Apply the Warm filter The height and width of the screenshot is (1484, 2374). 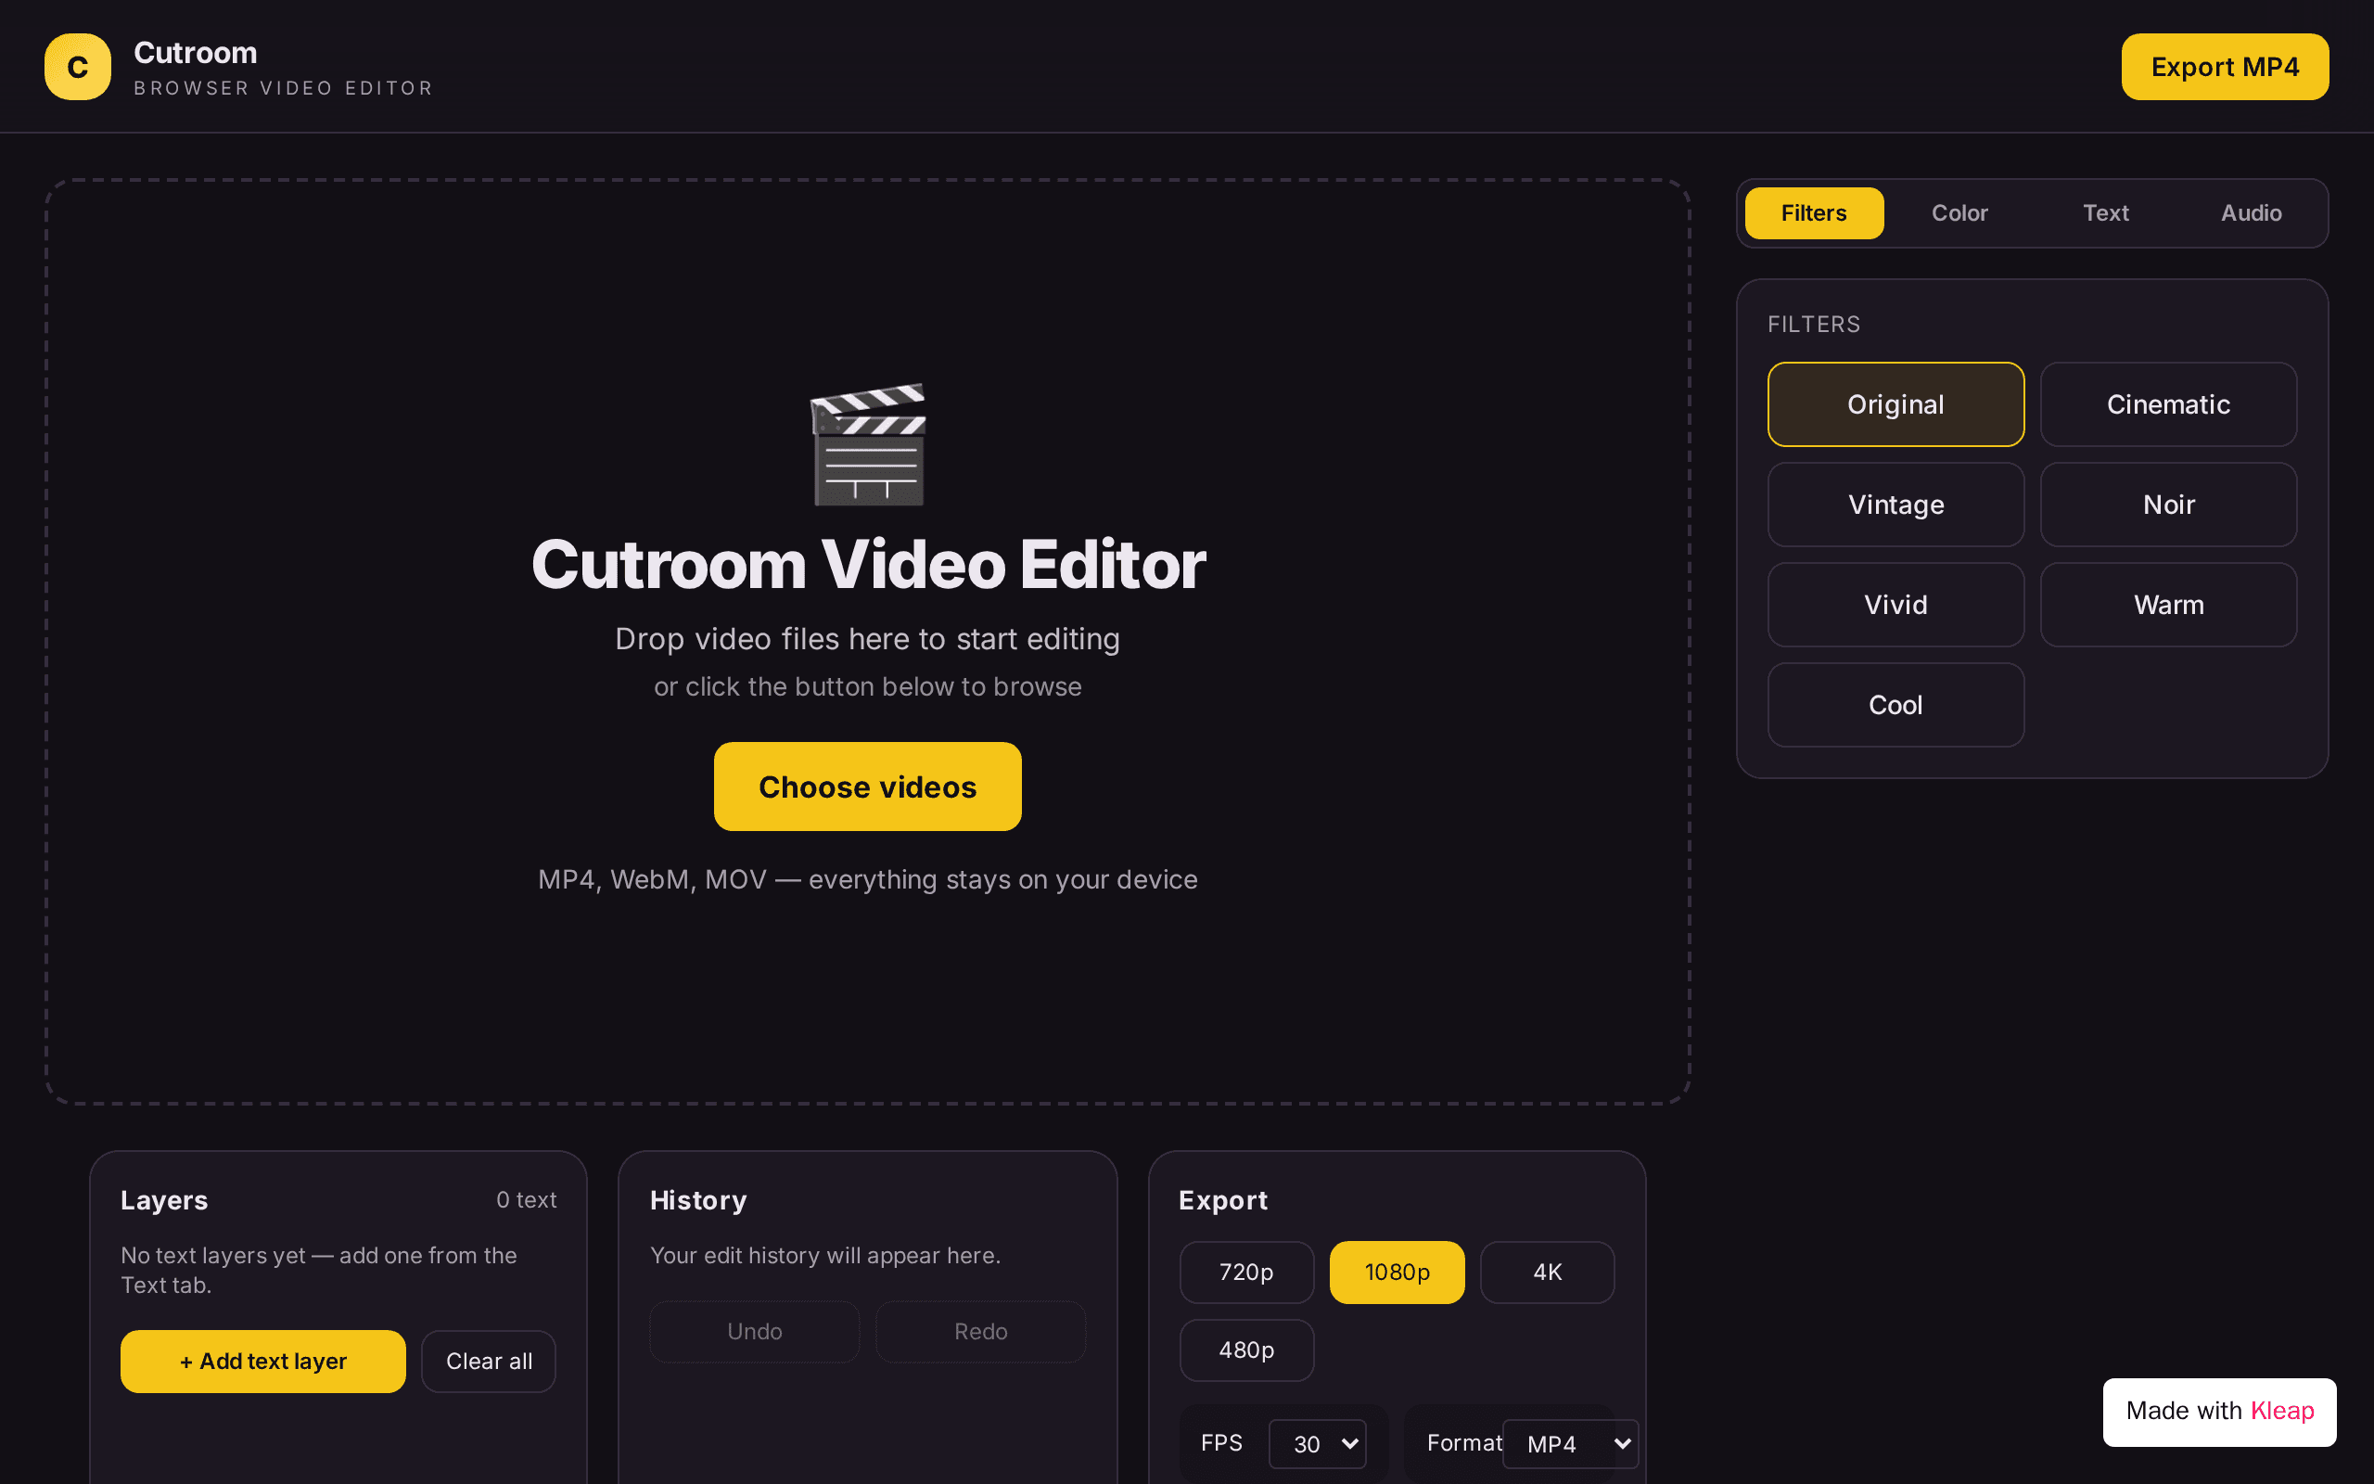click(2168, 605)
